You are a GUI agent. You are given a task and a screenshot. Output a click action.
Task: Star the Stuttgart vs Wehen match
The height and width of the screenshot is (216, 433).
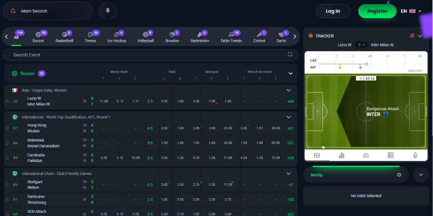pos(7,185)
